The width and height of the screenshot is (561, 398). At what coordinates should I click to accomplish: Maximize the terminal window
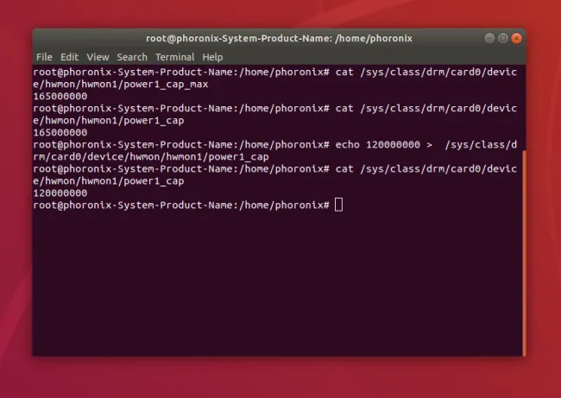click(502, 38)
